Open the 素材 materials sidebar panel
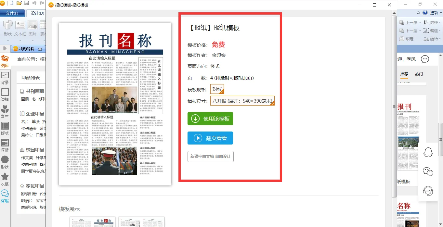The width and height of the screenshot is (443, 227). 5,112
